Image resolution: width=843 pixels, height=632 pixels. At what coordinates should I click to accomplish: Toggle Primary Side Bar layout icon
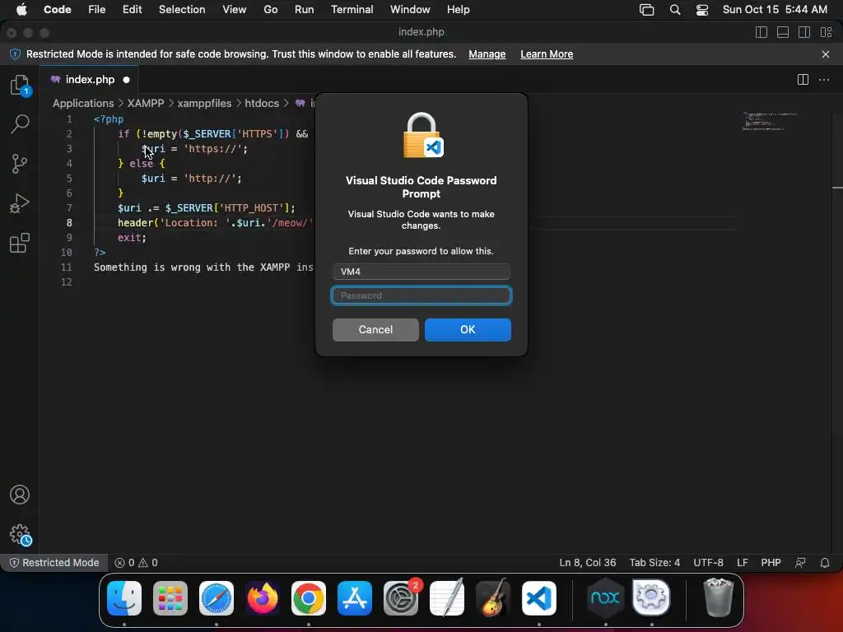[761, 32]
